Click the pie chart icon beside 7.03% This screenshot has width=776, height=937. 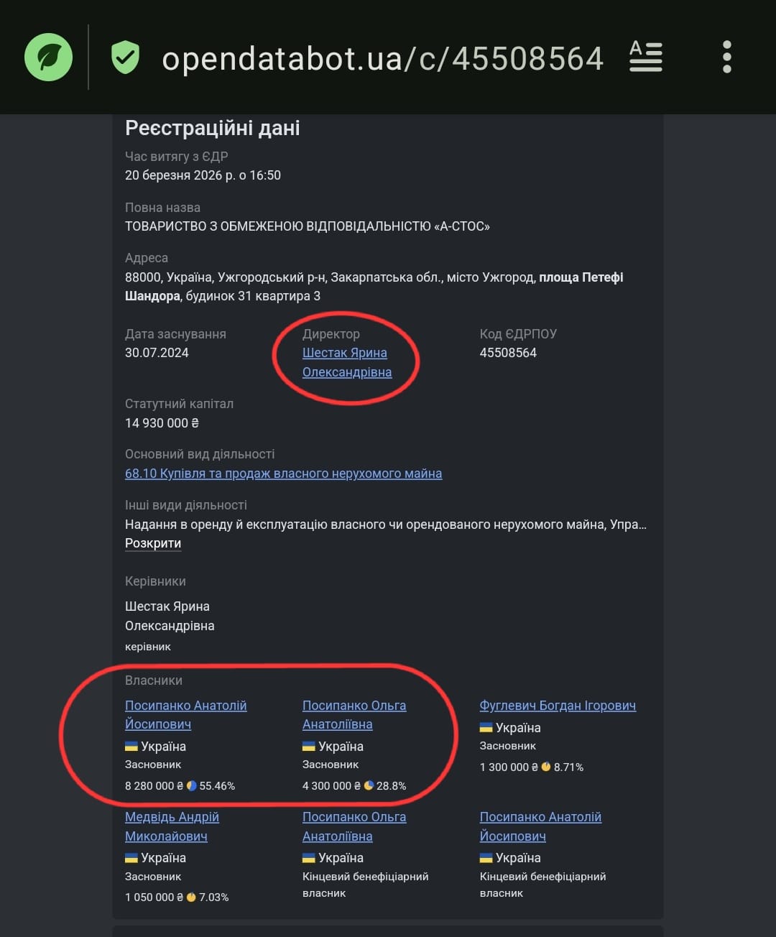tap(191, 897)
